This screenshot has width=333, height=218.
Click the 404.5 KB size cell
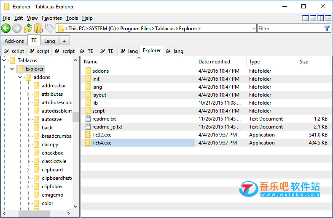[x=318, y=143]
